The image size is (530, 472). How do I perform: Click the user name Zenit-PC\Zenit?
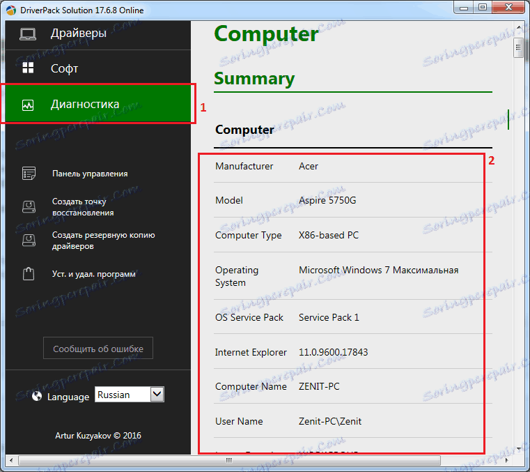[330, 421]
